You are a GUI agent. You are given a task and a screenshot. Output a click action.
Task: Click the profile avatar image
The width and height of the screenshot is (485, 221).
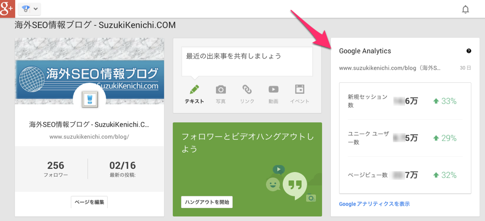[89, 99]
